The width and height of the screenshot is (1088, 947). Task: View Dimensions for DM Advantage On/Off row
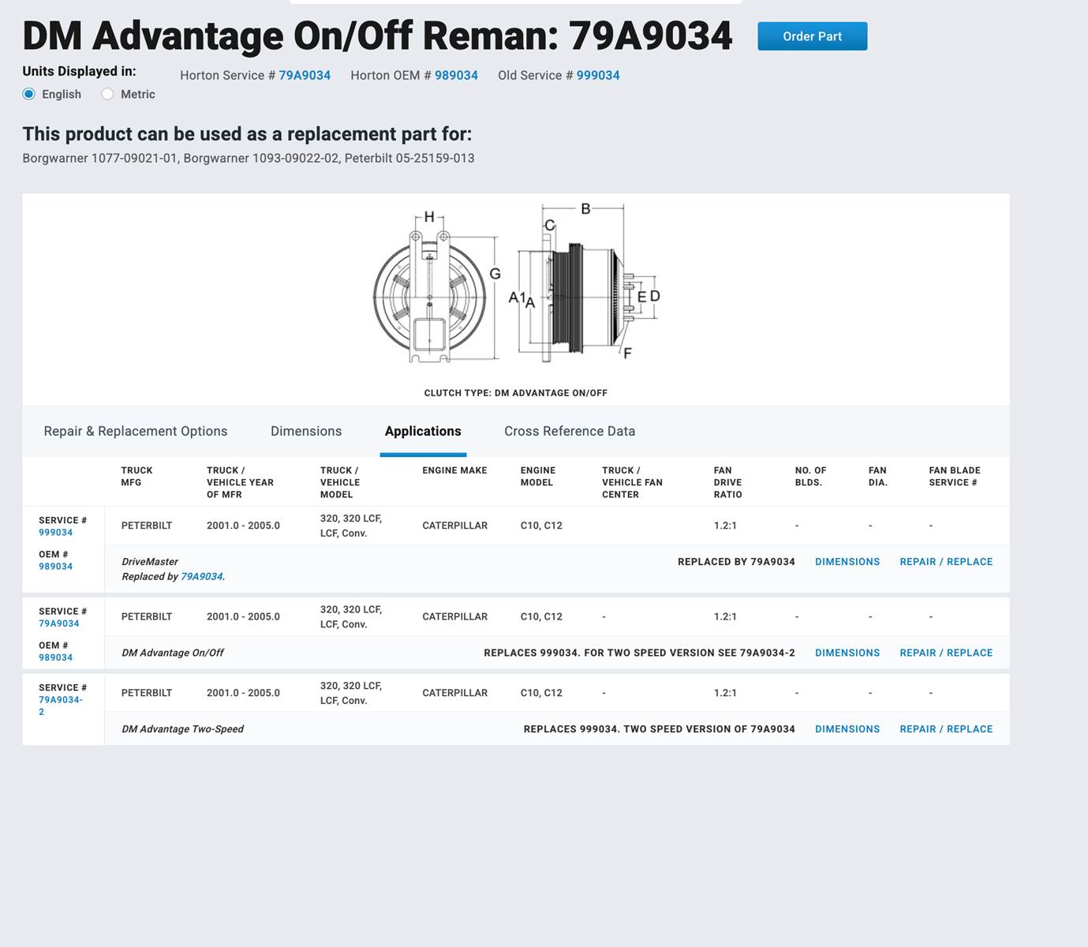(847, 653)
